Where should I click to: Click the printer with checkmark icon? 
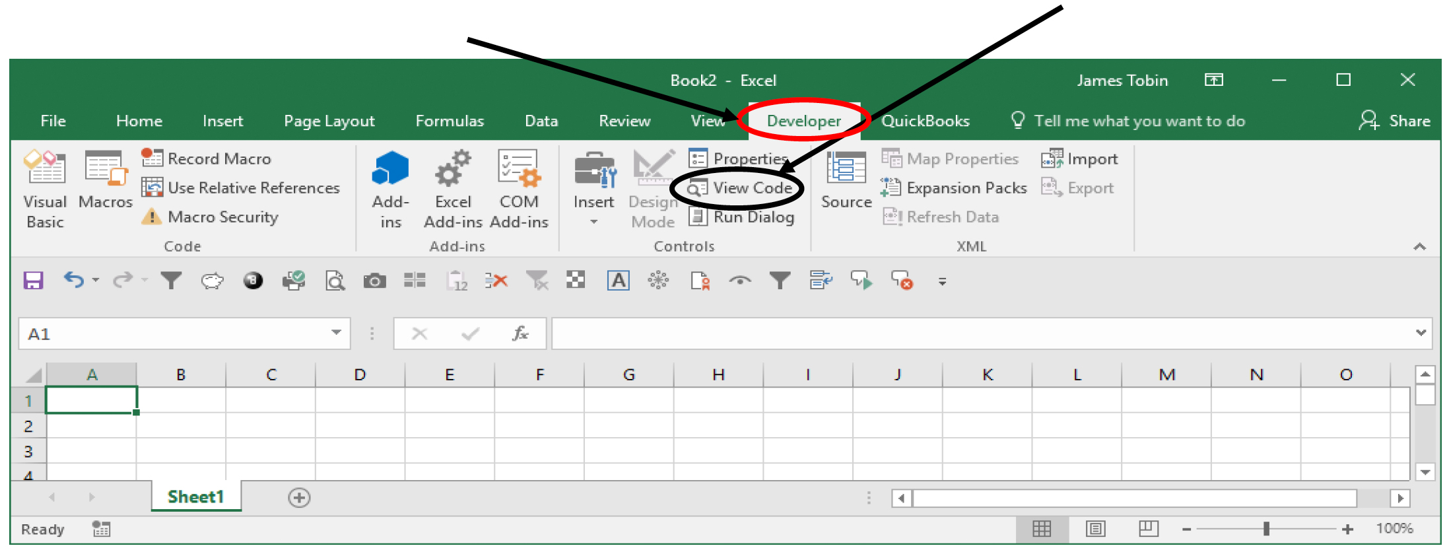tap(294, 281)
